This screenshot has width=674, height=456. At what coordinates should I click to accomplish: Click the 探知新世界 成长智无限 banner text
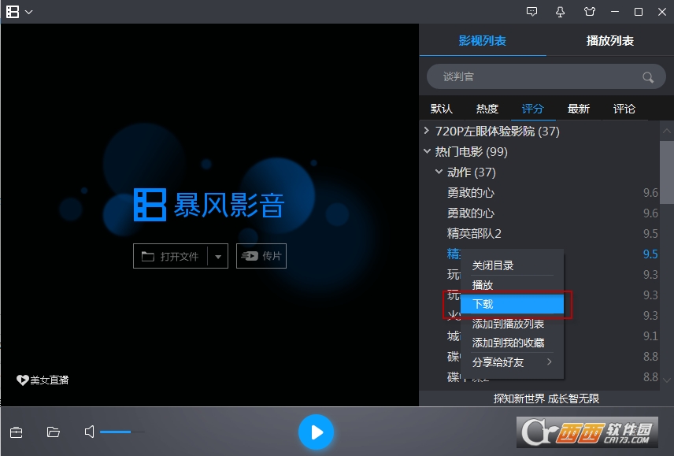[546, 399]
